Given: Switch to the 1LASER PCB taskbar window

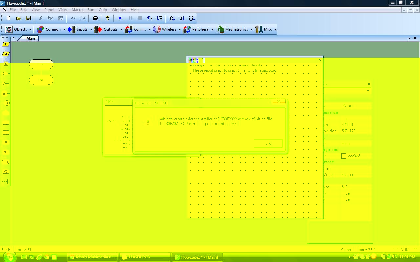Looking at the screenshot, I should tap(145, 257).
